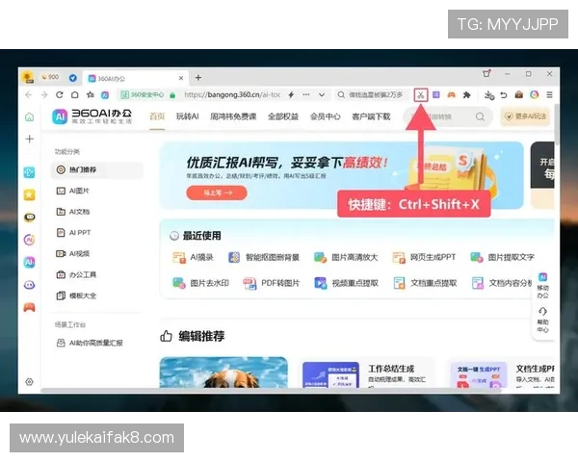The width and height of the screenshot is (578, 462).
Task: Switch to the 首页 tab
Action: coord(157,116)
